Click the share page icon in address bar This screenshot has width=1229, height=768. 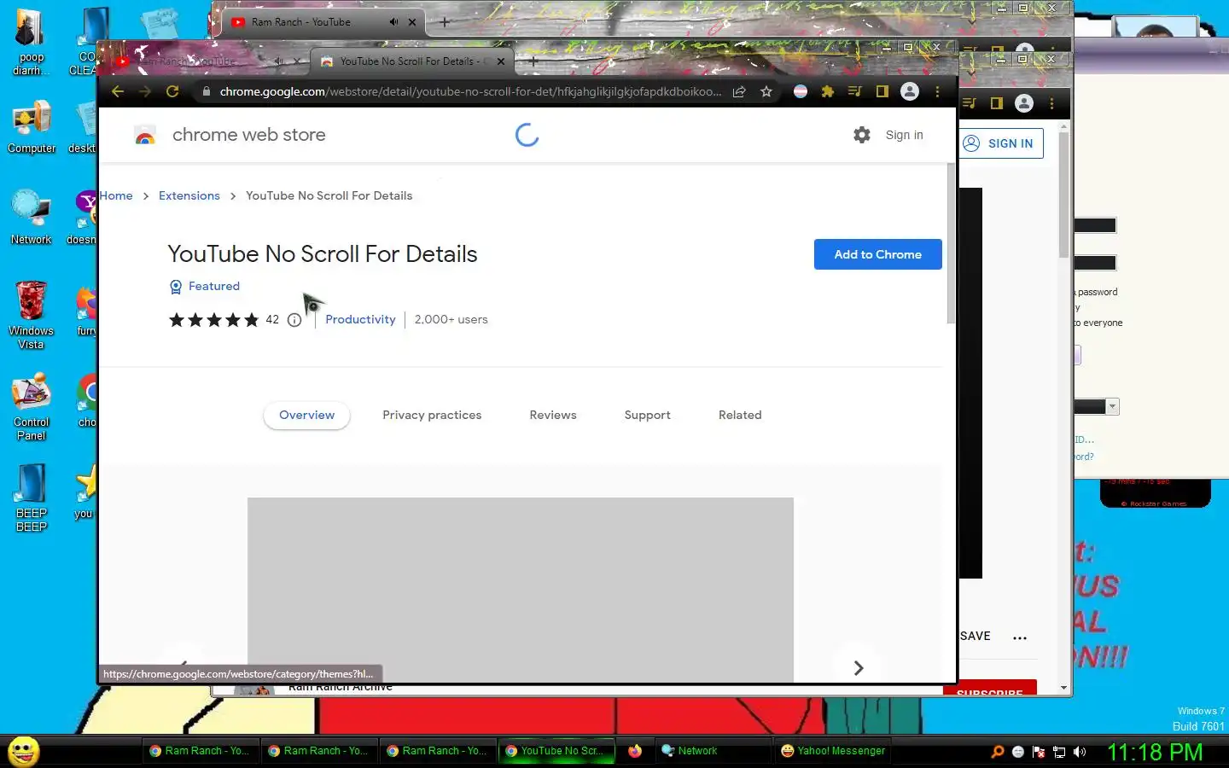tap(739, 91)
